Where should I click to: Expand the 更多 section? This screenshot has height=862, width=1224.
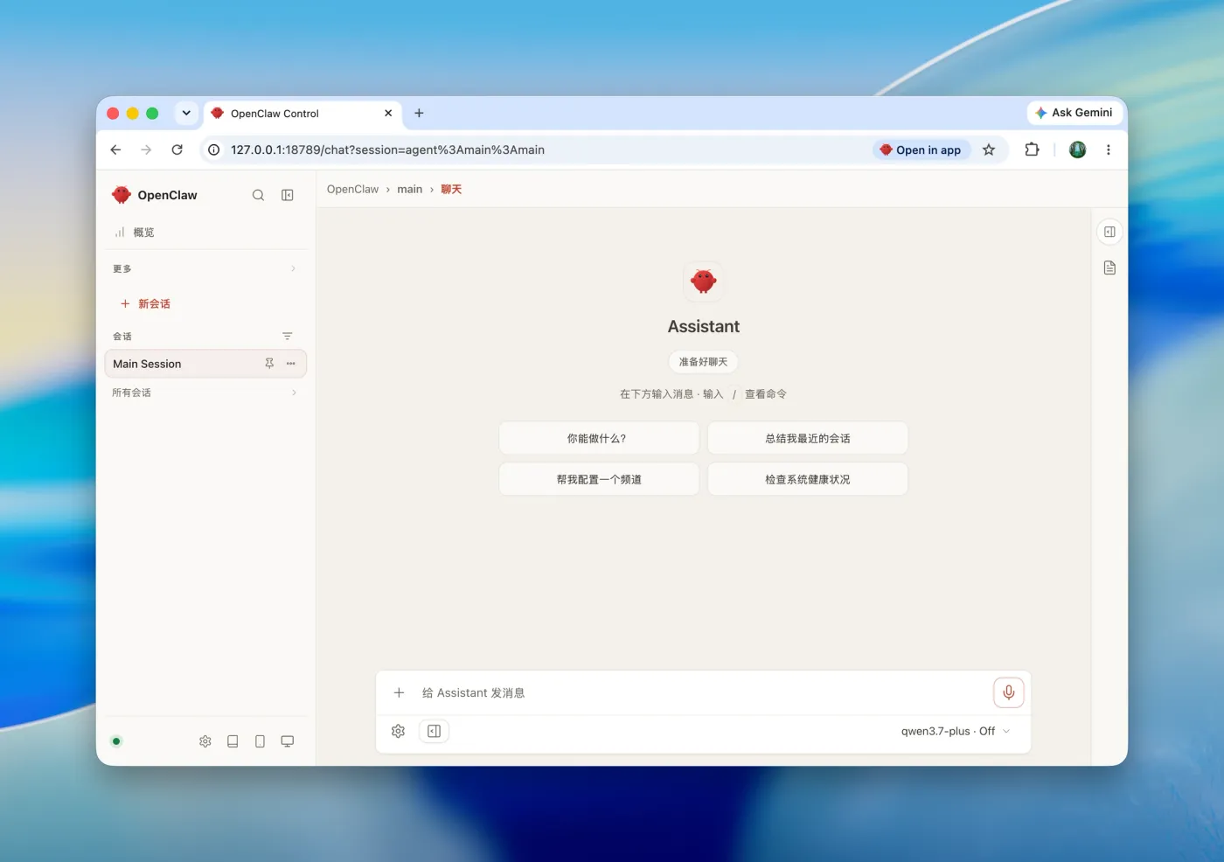(205, 268)
